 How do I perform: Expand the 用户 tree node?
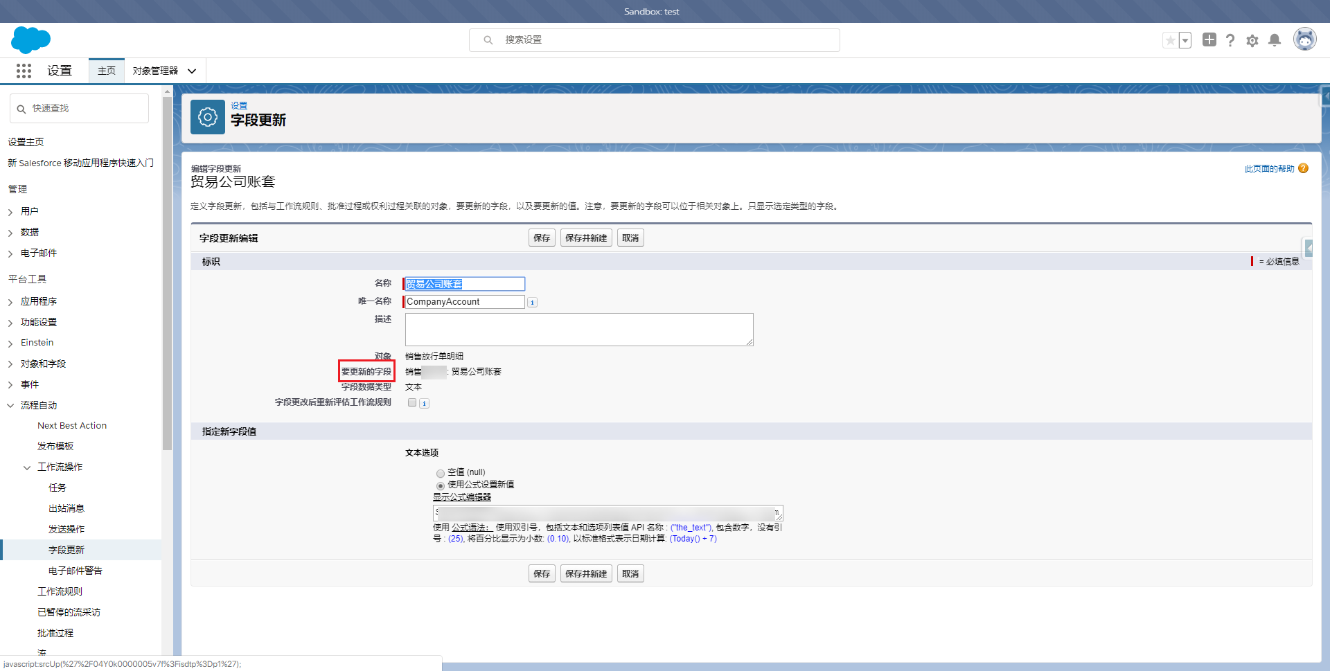click(x=10, y=212)
